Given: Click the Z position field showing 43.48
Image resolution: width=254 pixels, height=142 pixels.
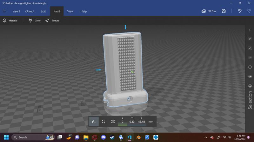Looking at the screenshot, I should coord(141,122).
